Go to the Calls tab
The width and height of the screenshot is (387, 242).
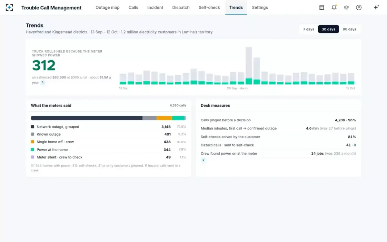133,7
